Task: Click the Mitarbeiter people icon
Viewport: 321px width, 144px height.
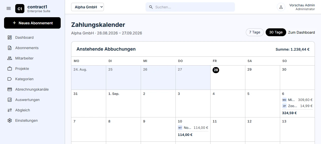Action: point(10,58)
